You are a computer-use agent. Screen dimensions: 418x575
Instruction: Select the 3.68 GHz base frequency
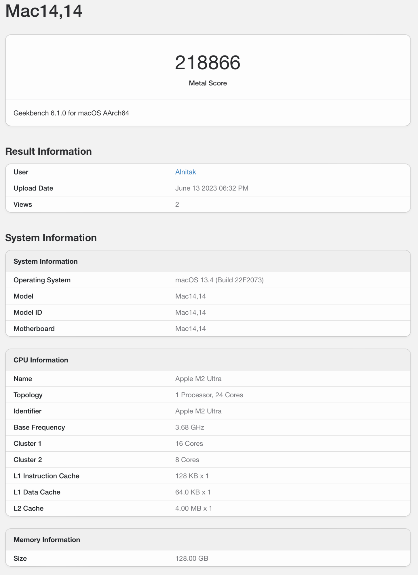tap(190, 427)
